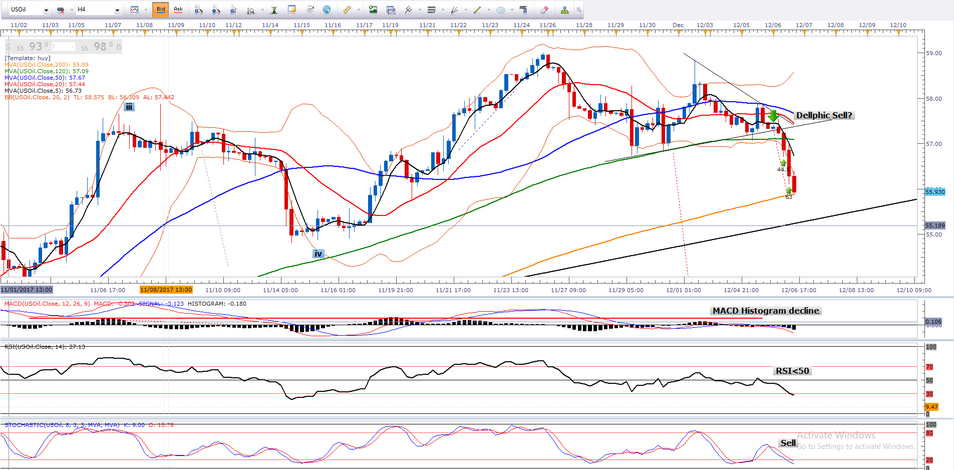The height and width of the screenshot is (470, 954).
Task: Click the green hierarchy tree icon
Action: click(564, 10)
